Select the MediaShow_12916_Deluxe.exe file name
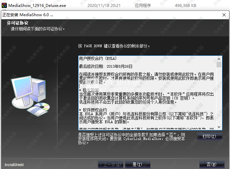The width and height of the screenshot is (230, 169). [37, 6]
